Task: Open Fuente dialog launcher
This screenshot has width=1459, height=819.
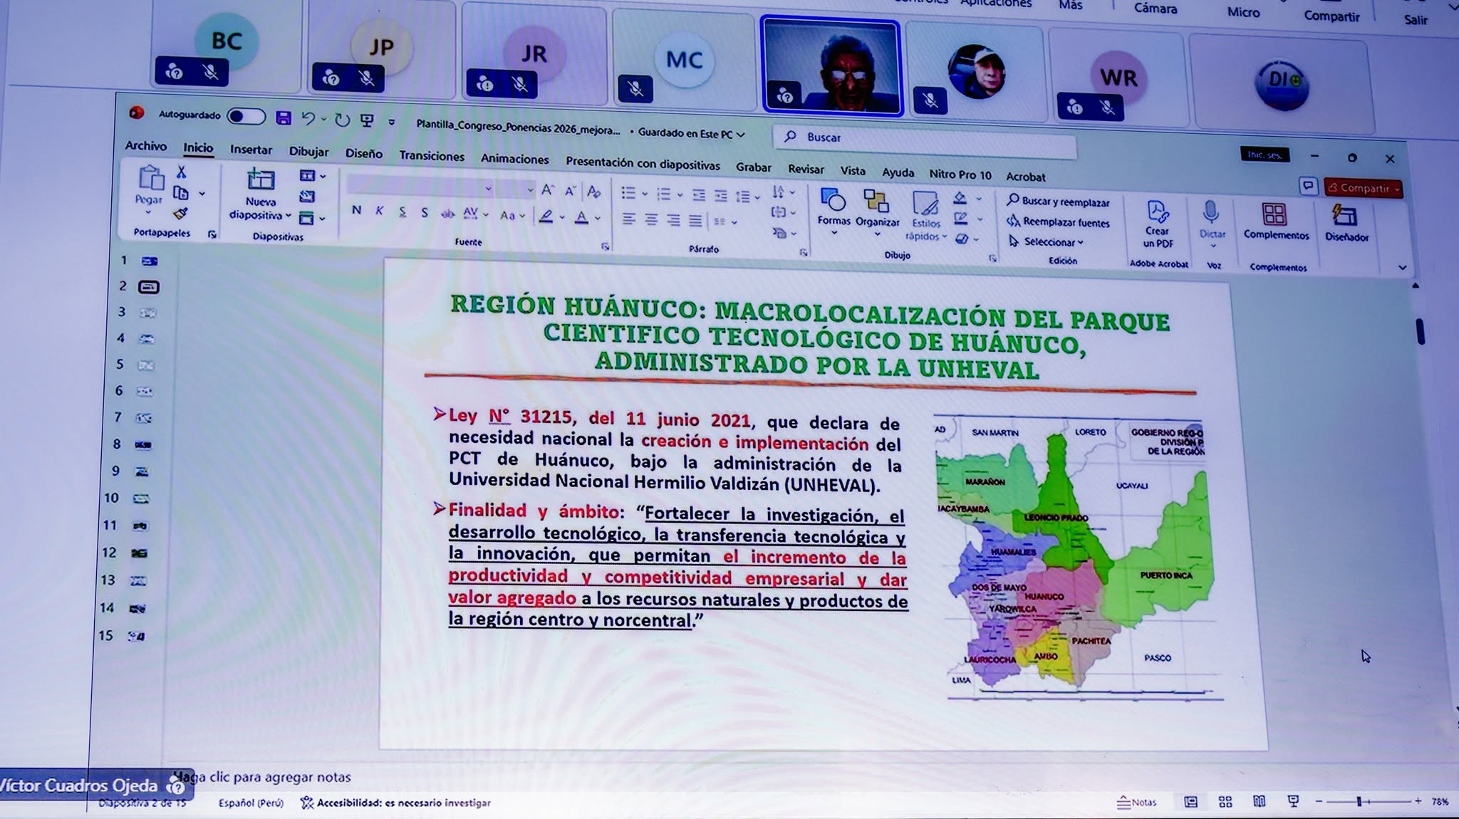Action: point(605,246)
